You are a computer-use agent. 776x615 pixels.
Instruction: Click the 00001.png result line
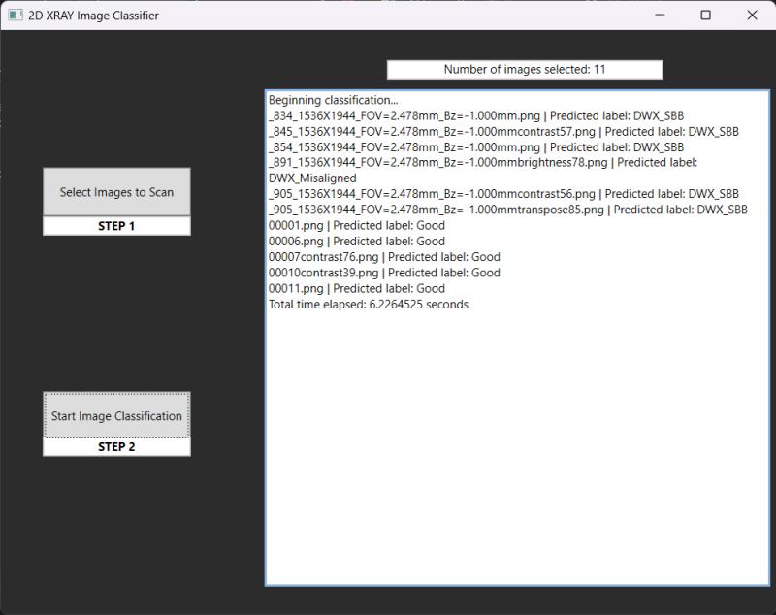(x=356, y=225)
